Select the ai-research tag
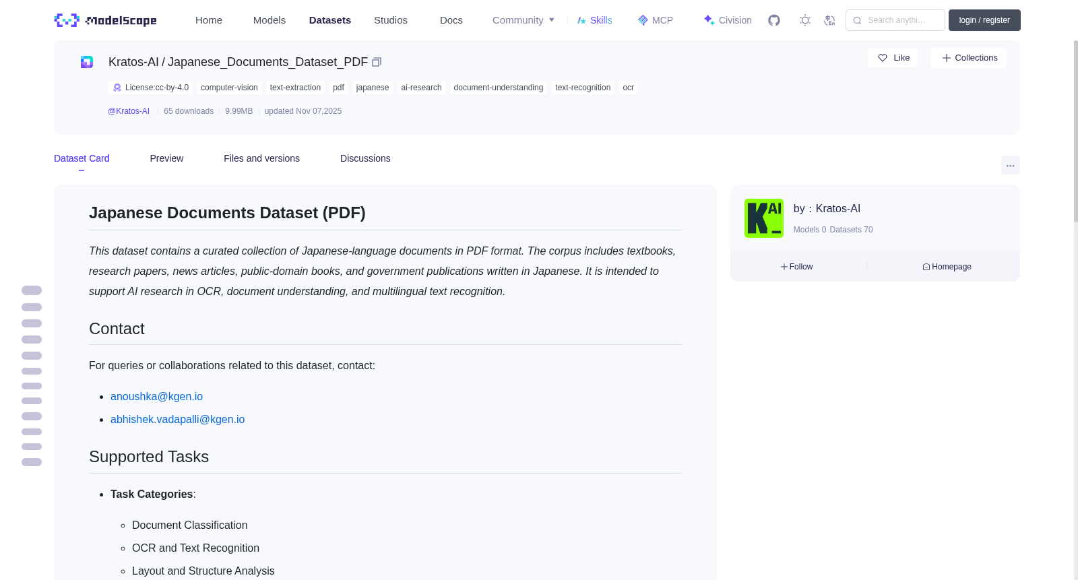This screenshot has height=580, width=1078. pyautogui.click(x=421, y=88)
